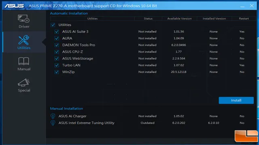Click the Intel Extreme Tuning Utility icon
The height and width of the screenshot is (145, 259).
click(x=53, y=123)
